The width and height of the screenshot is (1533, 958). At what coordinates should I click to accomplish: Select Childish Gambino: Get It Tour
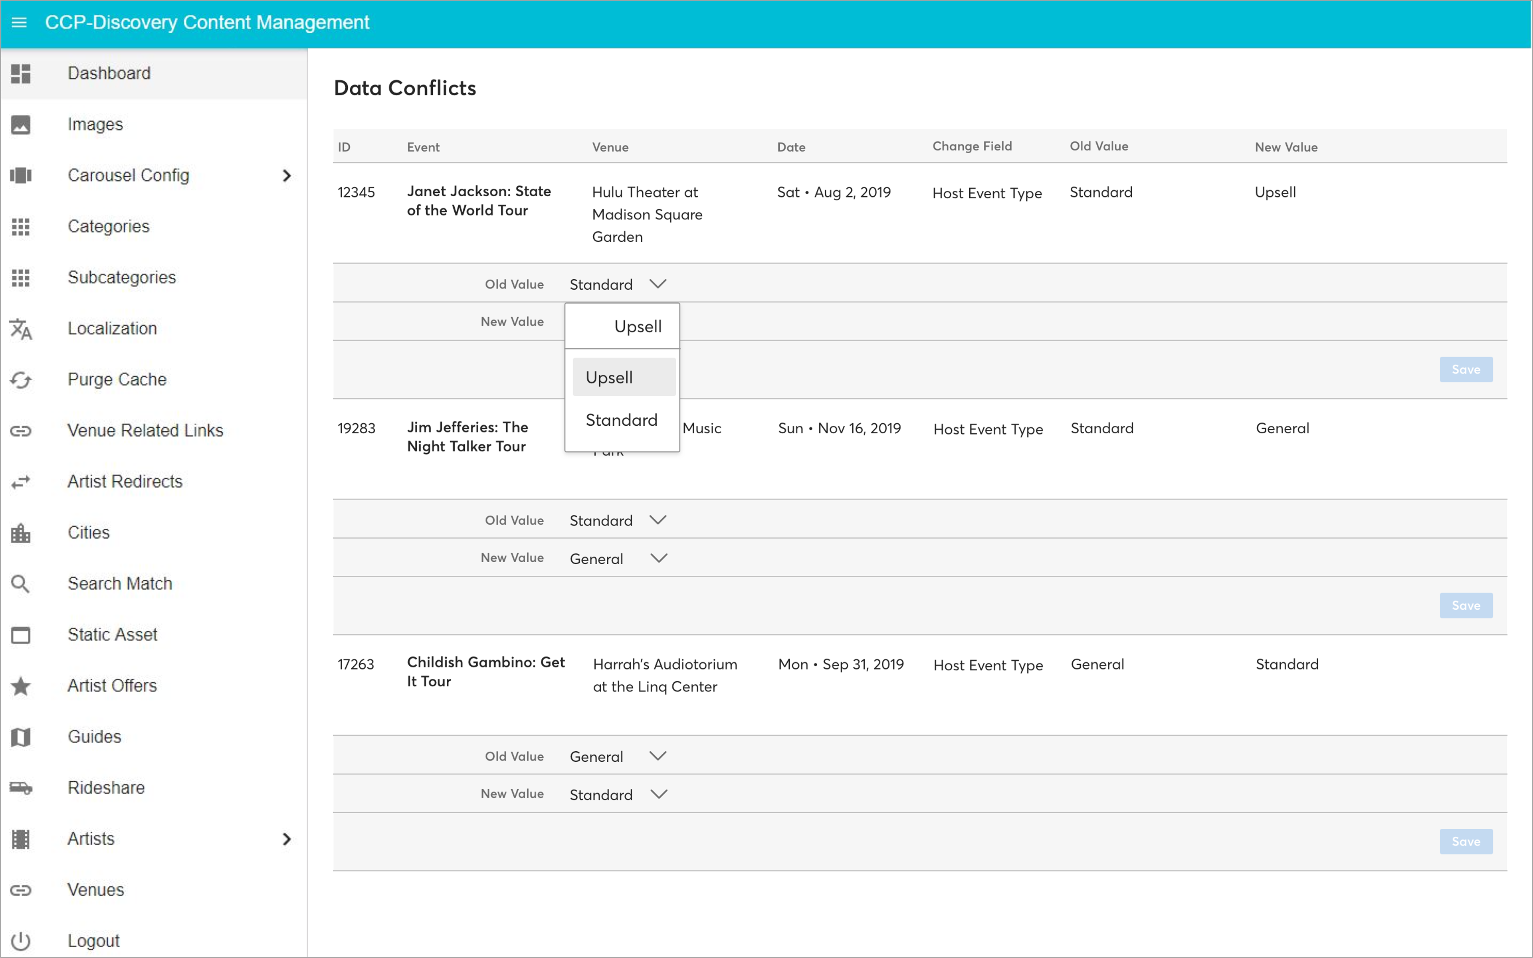(x=485, y=672)
